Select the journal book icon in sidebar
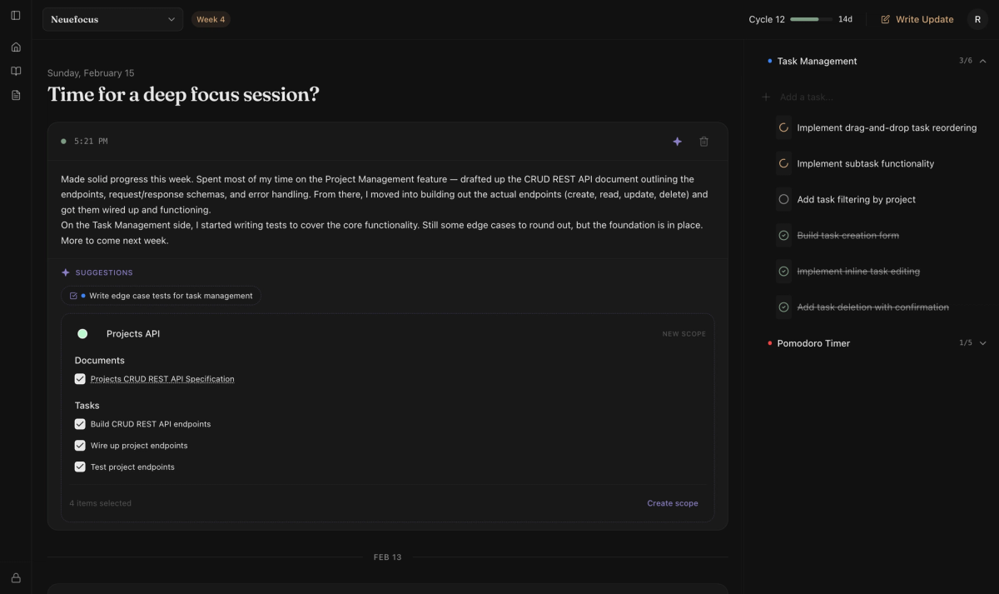This screenshot has width=999, height=594. [15, 71]
